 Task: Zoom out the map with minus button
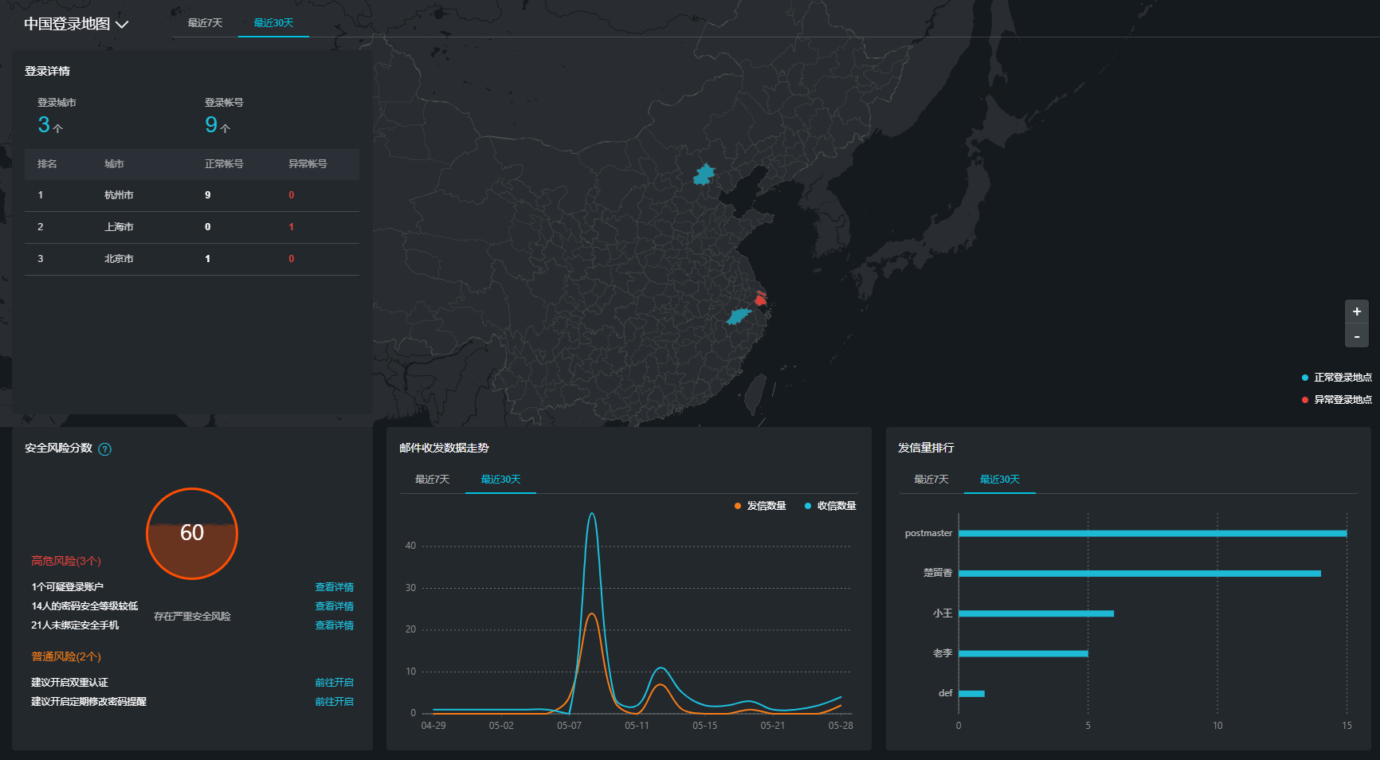pos(1356,337)
